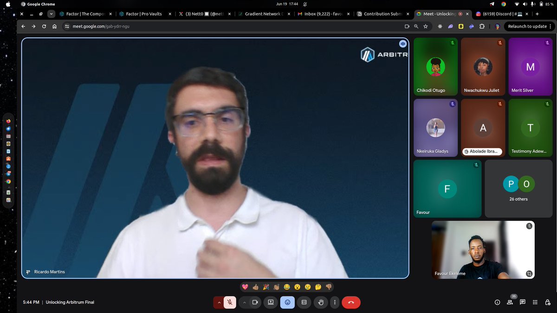Open the Extensions puzzle icon

[x=482, y=26]
